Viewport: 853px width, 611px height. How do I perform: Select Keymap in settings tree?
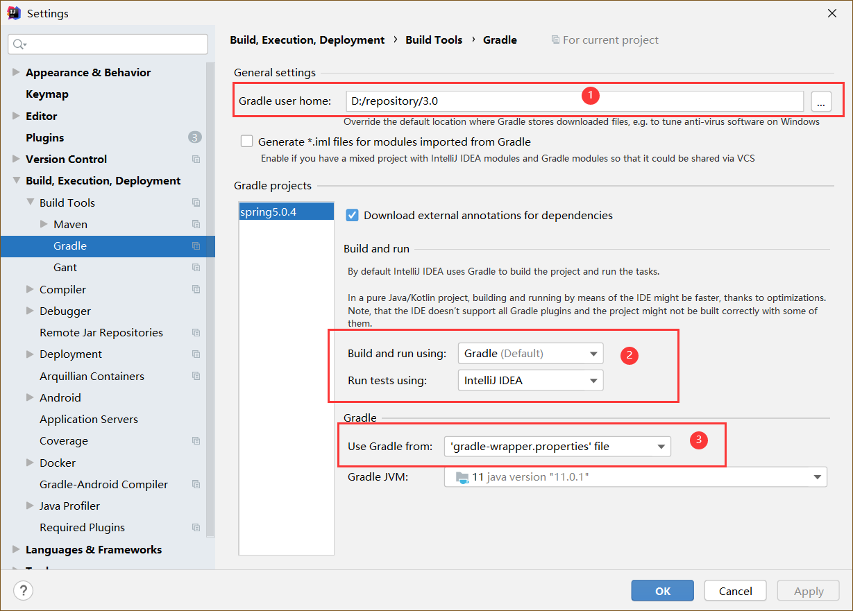click(x=47, y=94)
